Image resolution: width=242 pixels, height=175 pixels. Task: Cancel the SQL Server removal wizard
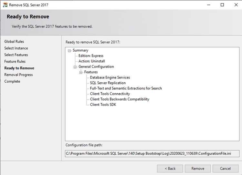click(225, 169)
